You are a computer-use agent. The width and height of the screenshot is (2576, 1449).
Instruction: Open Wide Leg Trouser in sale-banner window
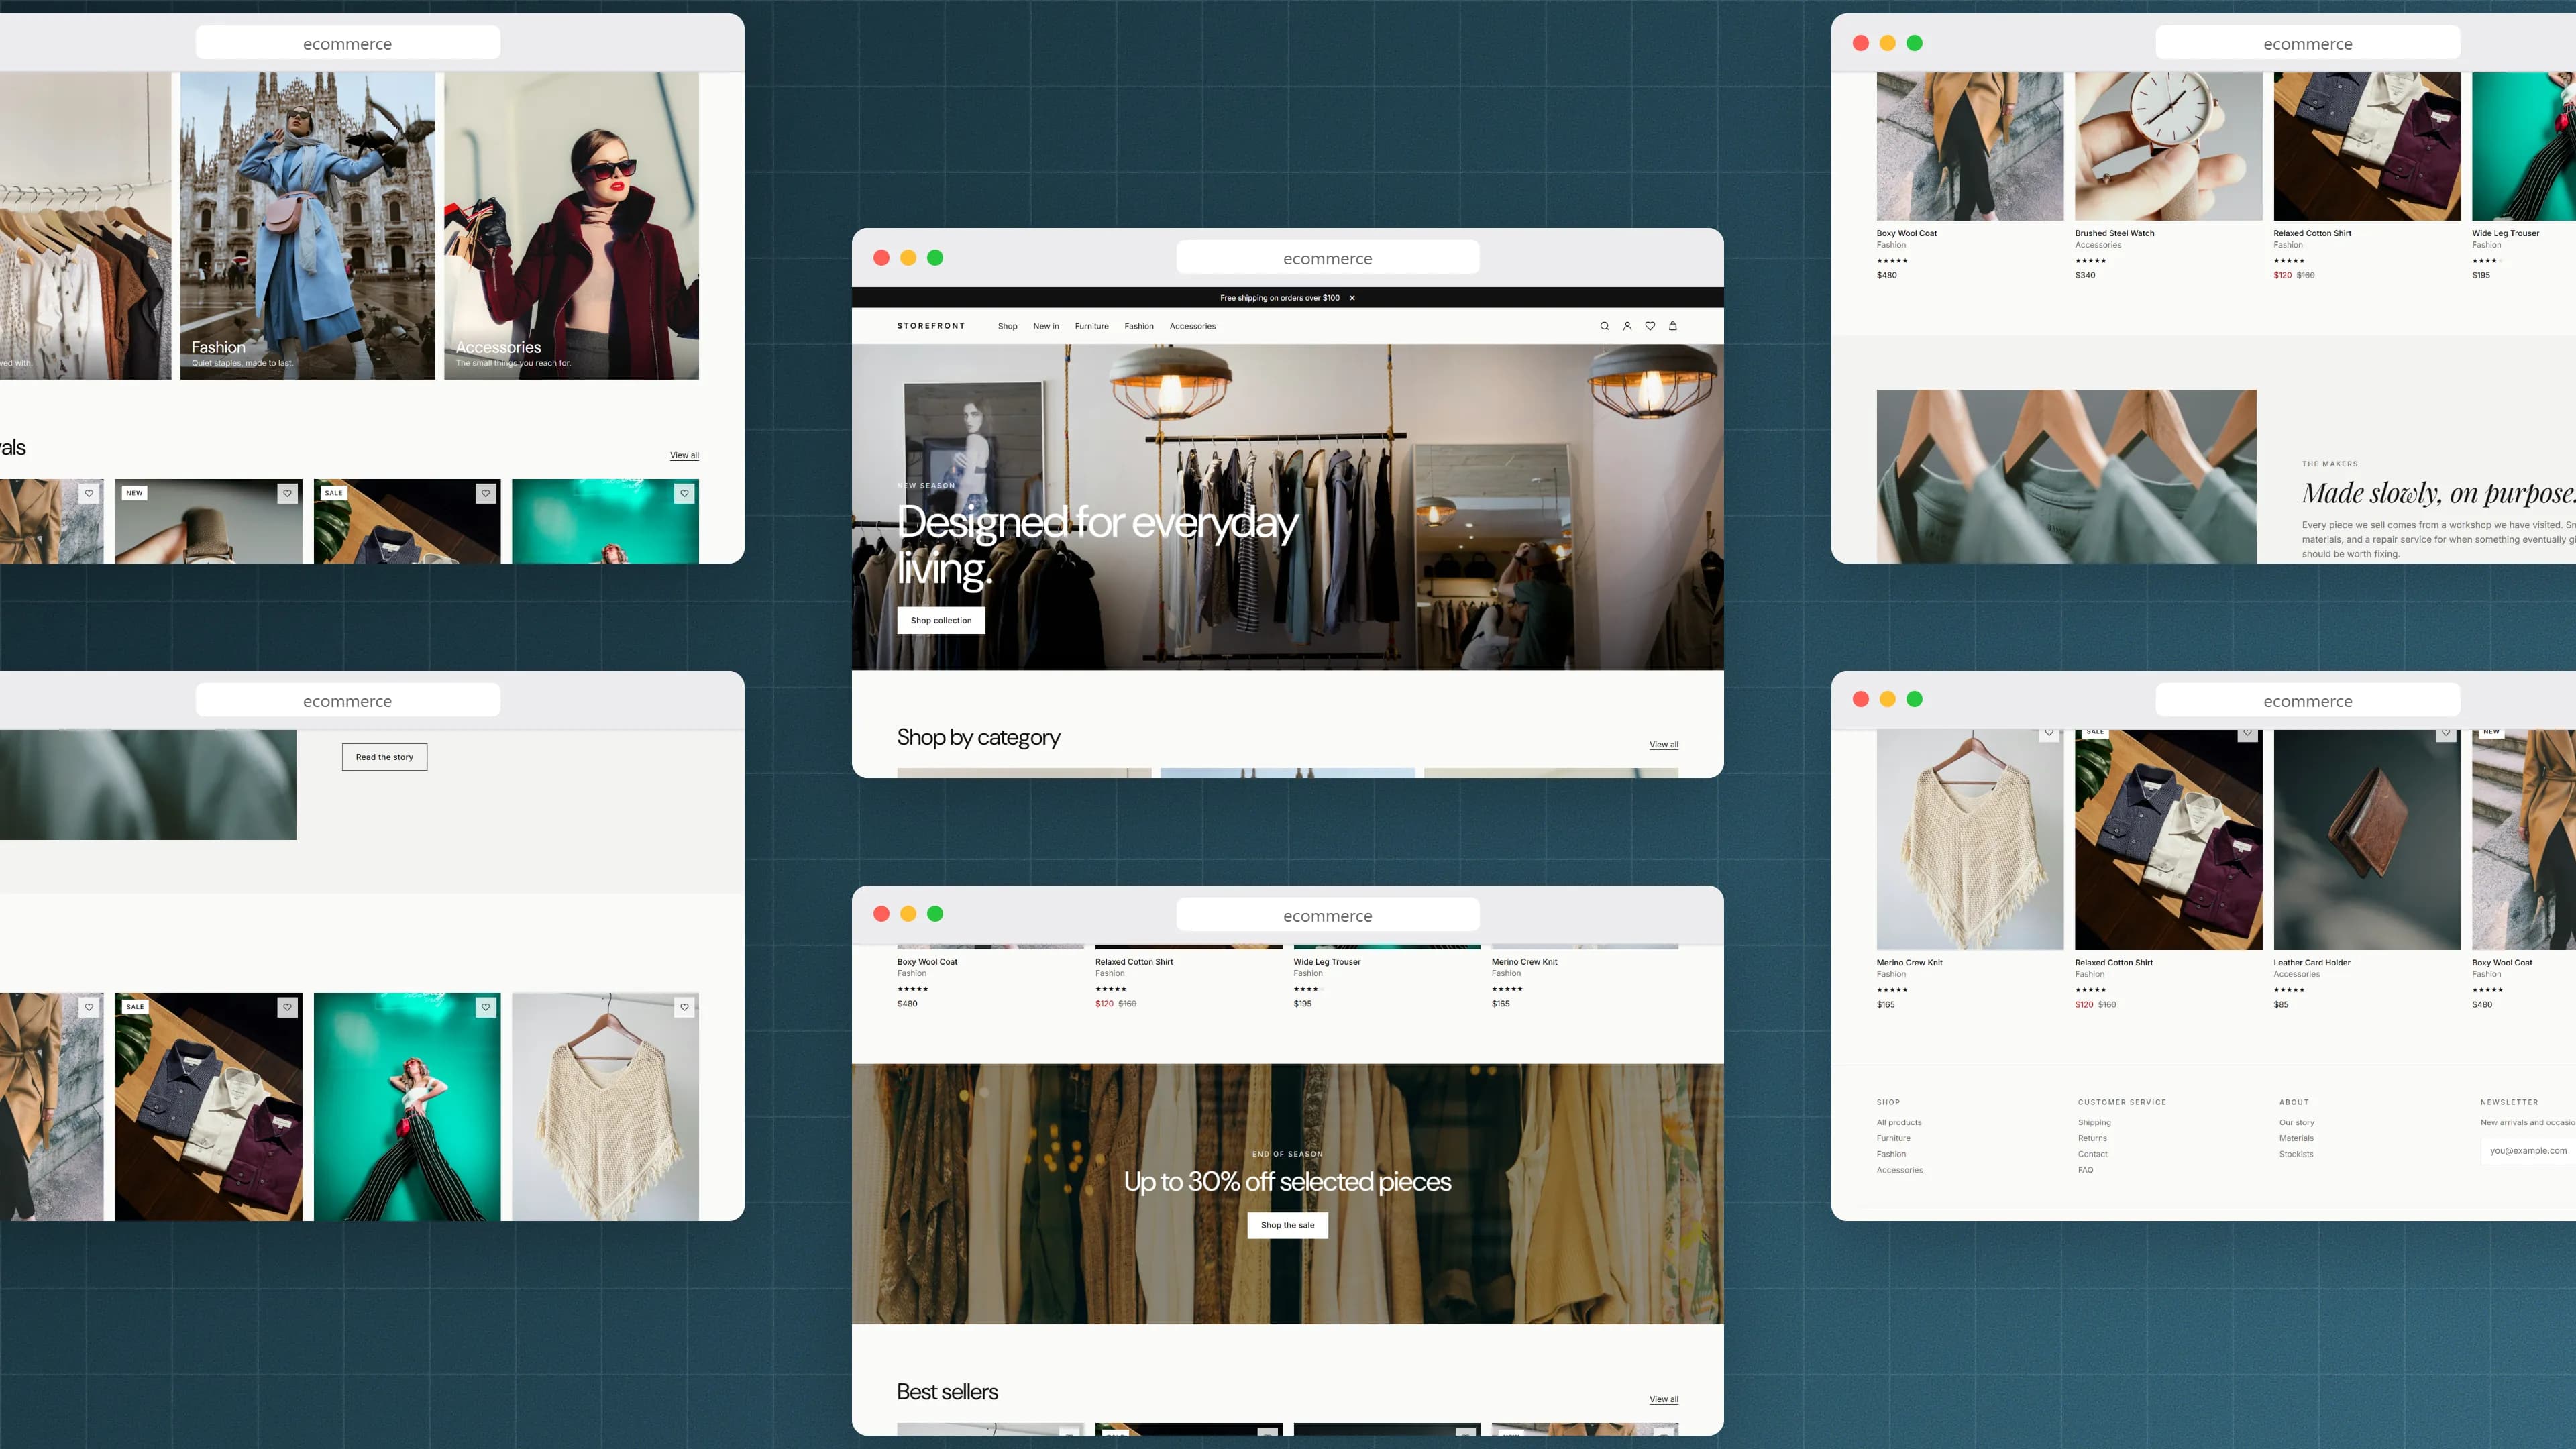pos(1327,962)
